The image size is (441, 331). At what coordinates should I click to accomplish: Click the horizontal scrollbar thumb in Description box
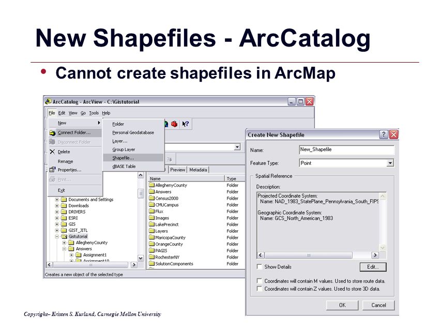pyautogui.click(x=309, y=255)
